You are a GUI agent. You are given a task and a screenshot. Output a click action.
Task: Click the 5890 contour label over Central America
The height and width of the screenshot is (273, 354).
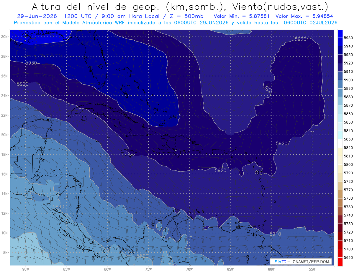(58, 207)
